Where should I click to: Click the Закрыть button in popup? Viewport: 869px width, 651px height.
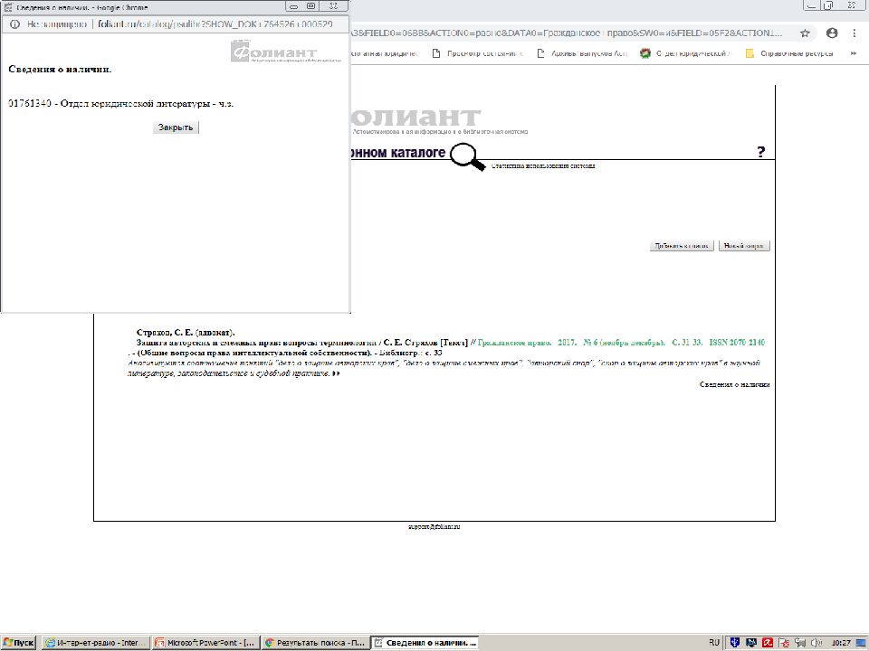176,127
